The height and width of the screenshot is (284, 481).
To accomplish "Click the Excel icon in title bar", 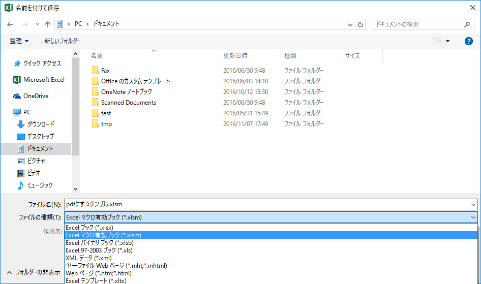I will click(x=8, y=8).
